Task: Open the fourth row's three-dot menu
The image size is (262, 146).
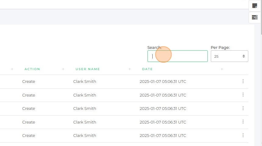Action: tap(243, 122)
